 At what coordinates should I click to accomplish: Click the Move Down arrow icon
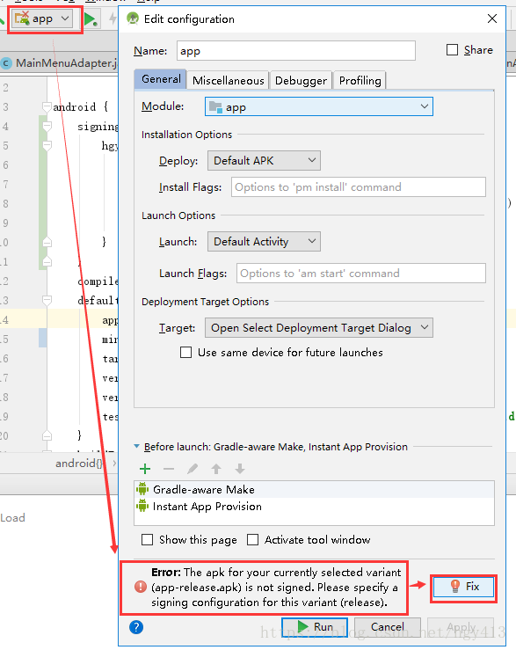pos(240,469)
